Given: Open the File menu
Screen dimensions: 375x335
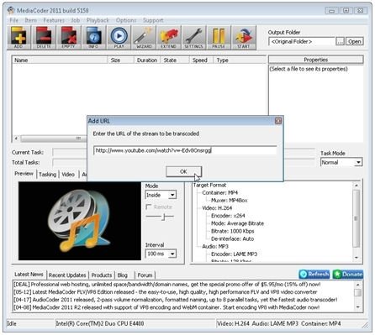Looking at the screenshot, I should point(14,20).
